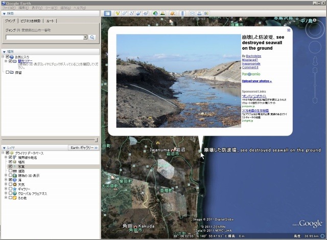
Task: Click the photo marker icon near the cursor
Action: click(200, 151)
